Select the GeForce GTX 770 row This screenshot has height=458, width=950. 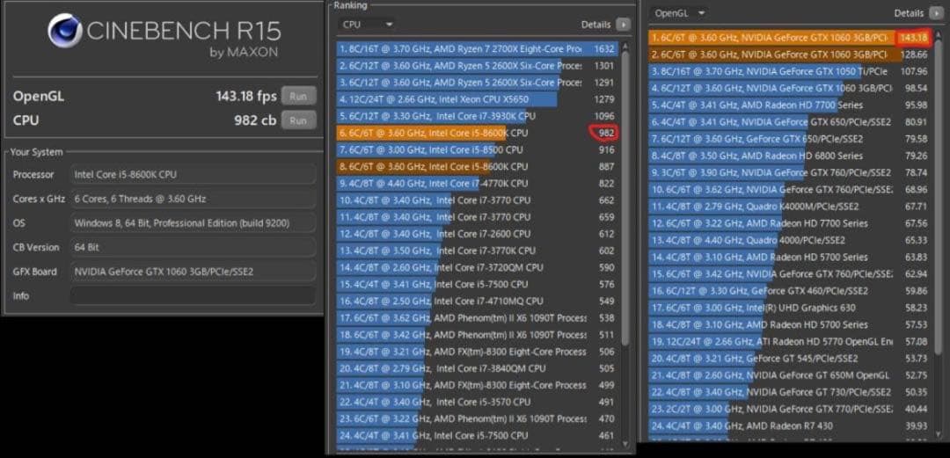[x=789, y=409]
